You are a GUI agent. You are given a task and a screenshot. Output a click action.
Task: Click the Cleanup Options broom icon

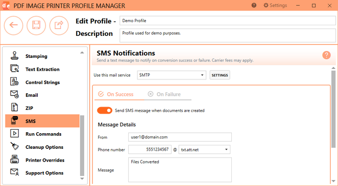click(14, 147)
